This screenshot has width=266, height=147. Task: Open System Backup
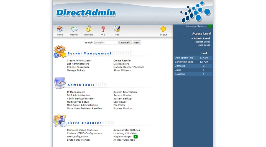coord(122,98)
